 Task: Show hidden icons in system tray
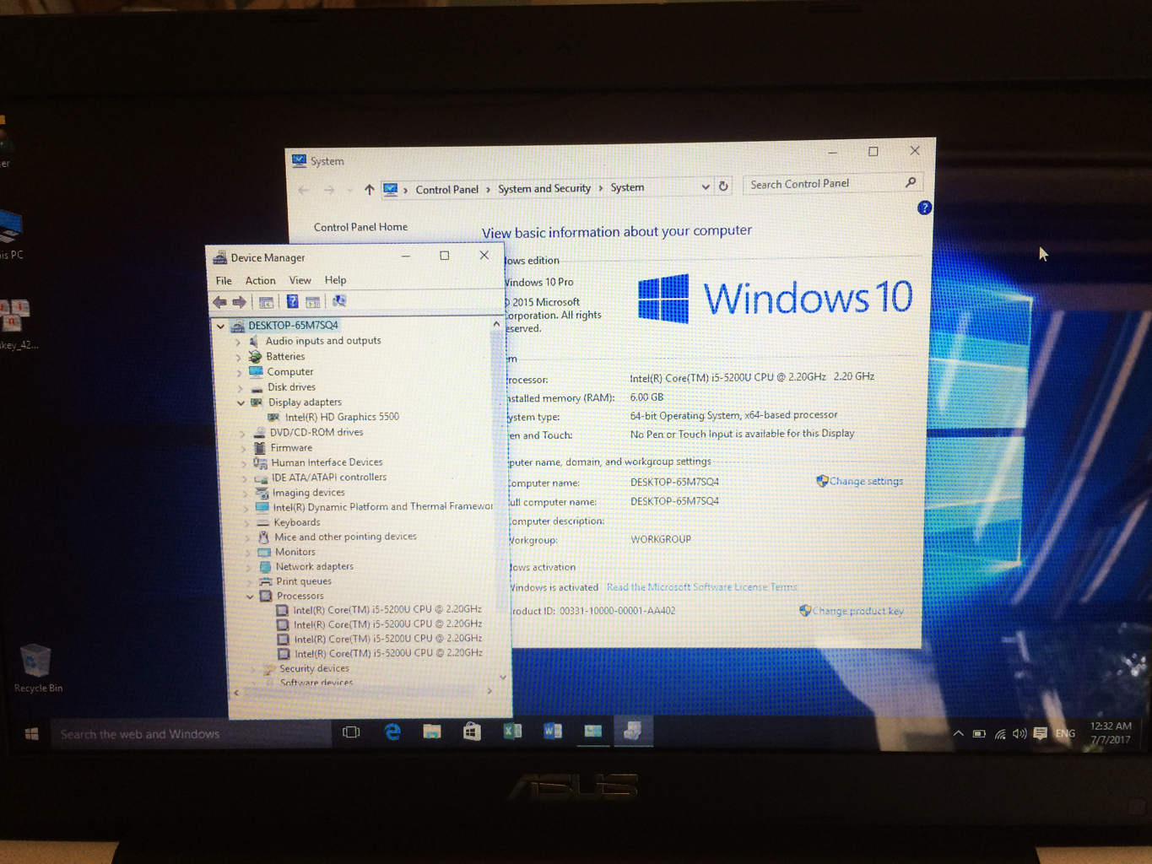[x=958, y=734]
